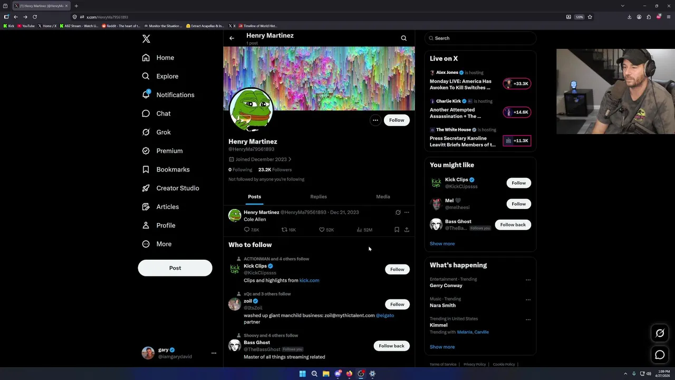
Task: Follow Mel in You might like
Action: [518, 204]
